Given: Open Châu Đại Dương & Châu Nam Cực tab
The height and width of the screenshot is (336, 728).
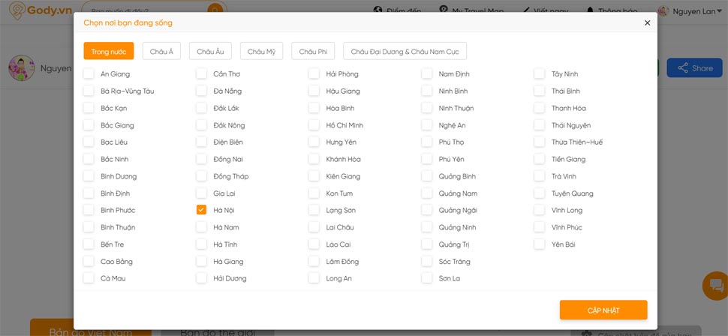Looking at the screenshot, I should 405,51.
